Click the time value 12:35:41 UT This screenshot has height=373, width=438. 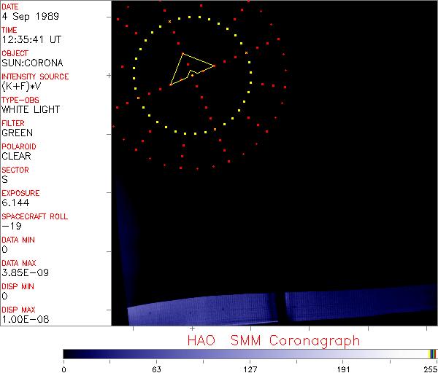click(30, 39)
